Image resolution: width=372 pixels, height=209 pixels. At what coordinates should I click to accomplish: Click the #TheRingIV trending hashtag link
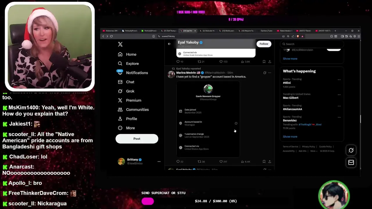(307, 125)
